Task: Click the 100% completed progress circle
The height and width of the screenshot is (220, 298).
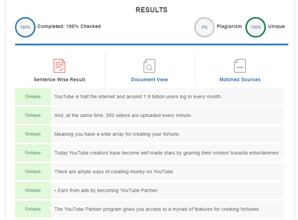Action: point(25,27)
